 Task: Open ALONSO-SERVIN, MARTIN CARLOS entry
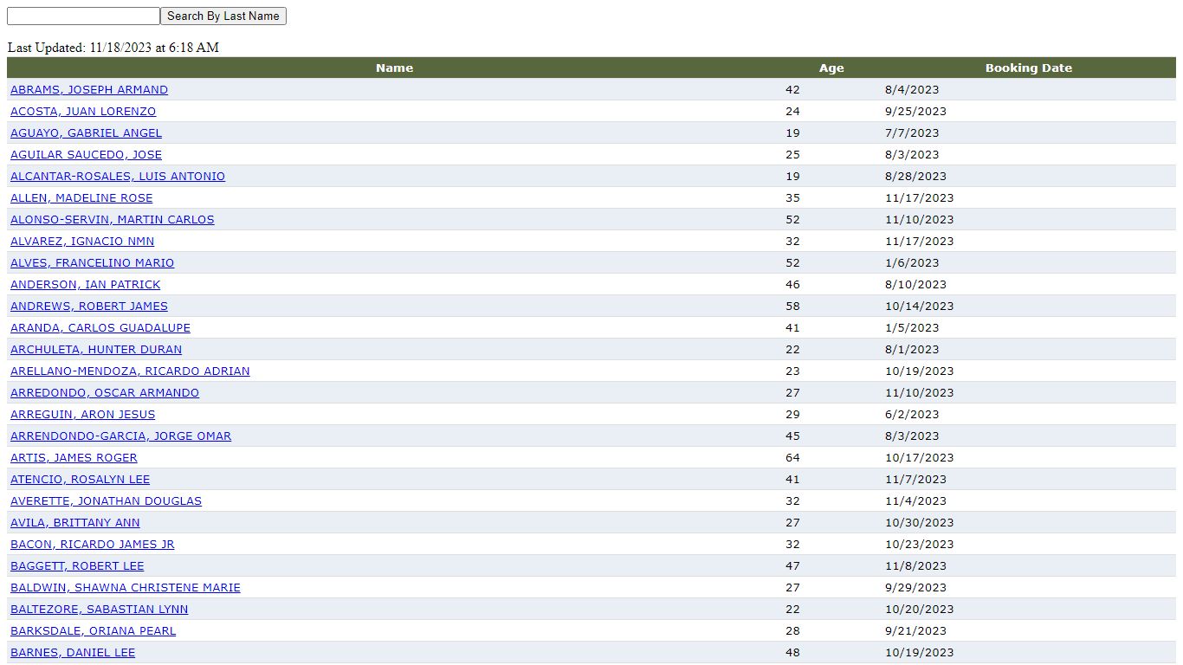pyautogui.click(x=112, y=220)
